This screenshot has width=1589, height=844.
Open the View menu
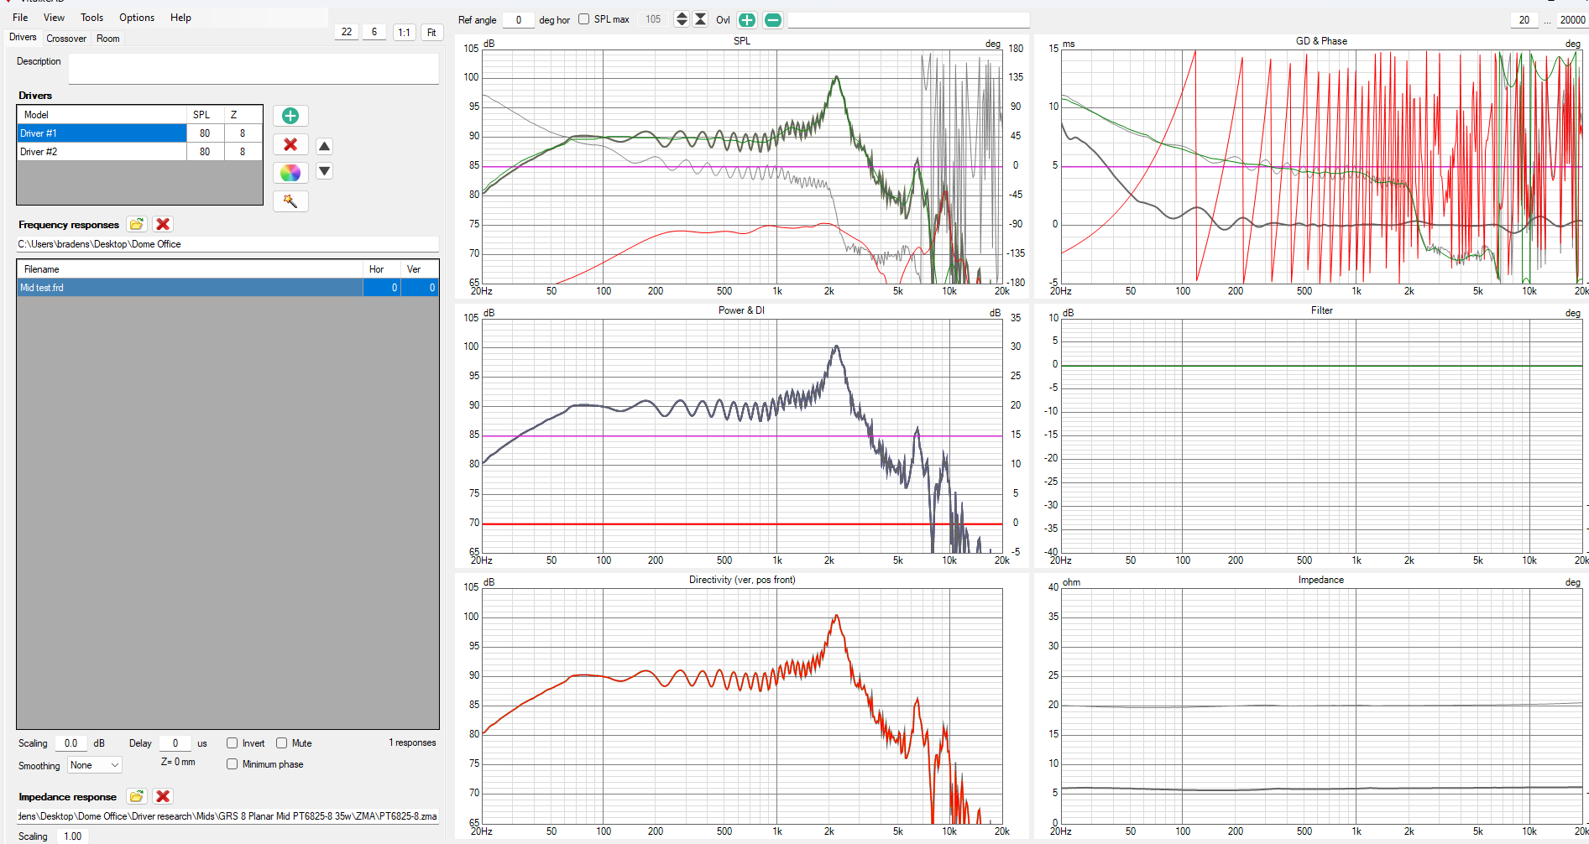pyautogui.click(x=54, y=18)
